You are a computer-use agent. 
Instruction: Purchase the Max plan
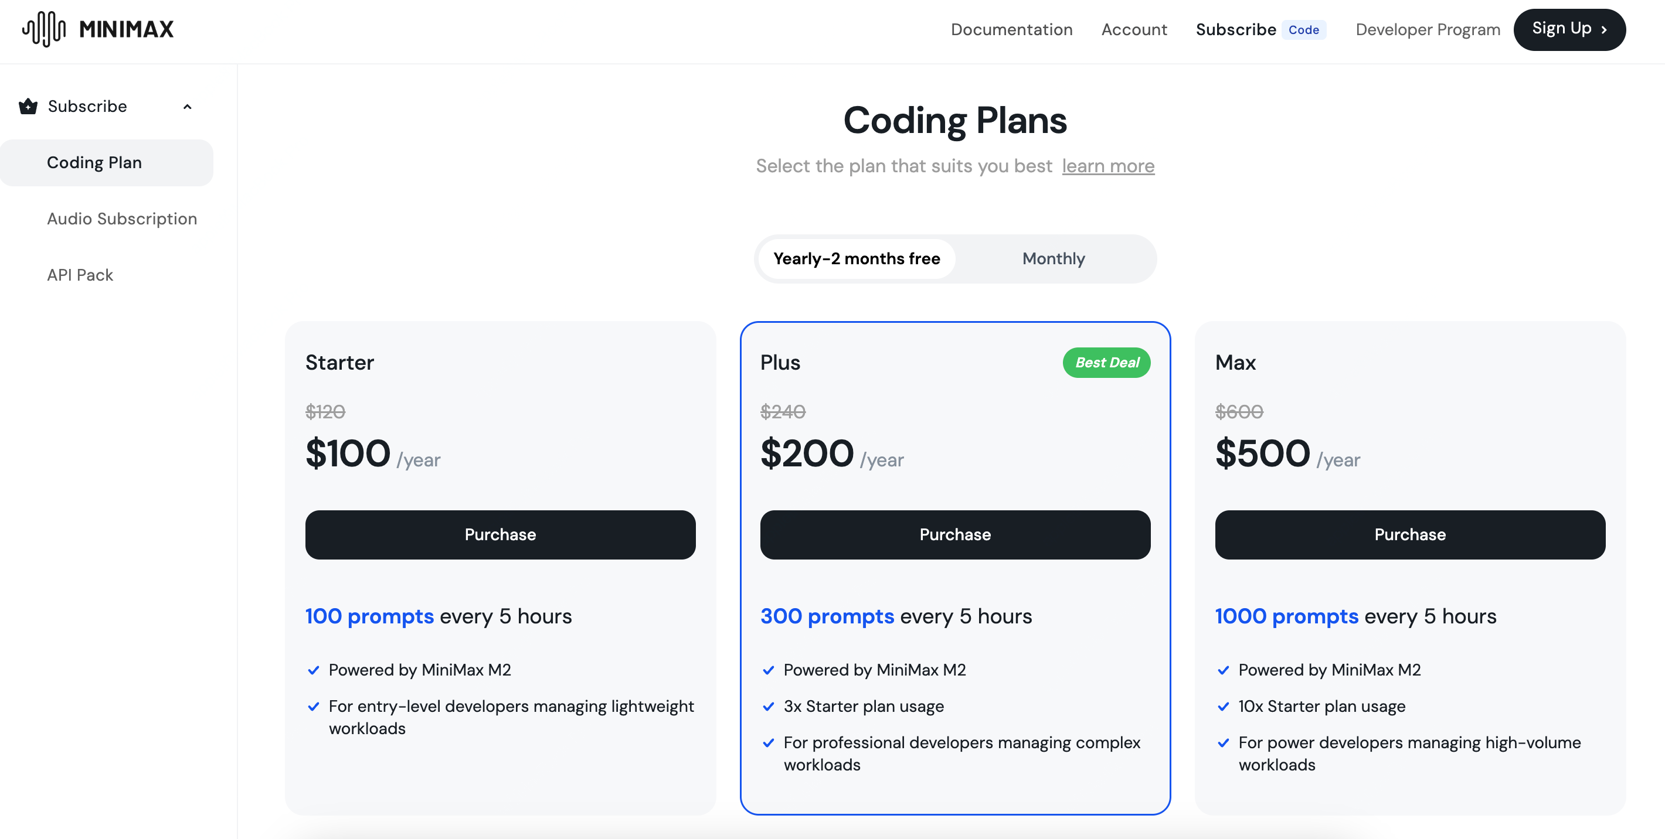pos(1409,535)
